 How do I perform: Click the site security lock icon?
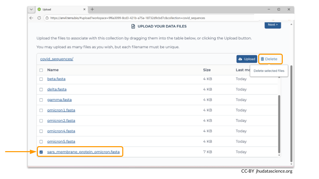(x=47, y=18)
